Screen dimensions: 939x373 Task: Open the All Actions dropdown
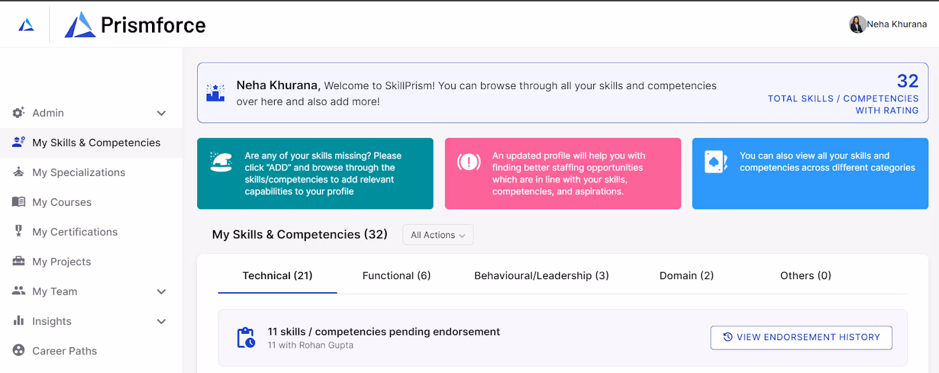(x=438, y=235)
